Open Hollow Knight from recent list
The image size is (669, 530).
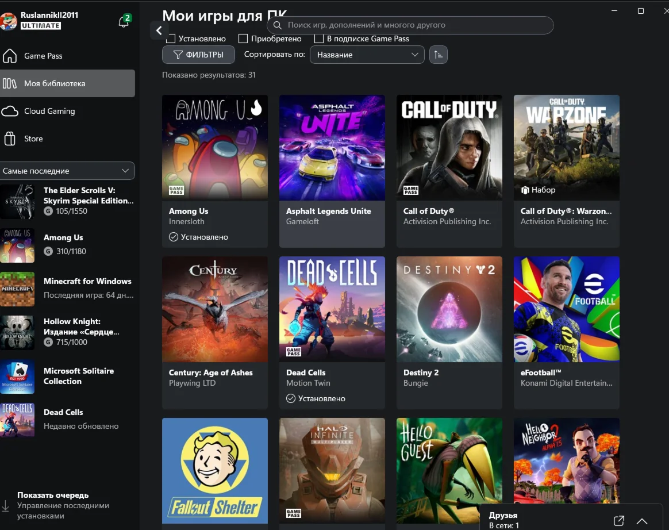pos(67,332)
